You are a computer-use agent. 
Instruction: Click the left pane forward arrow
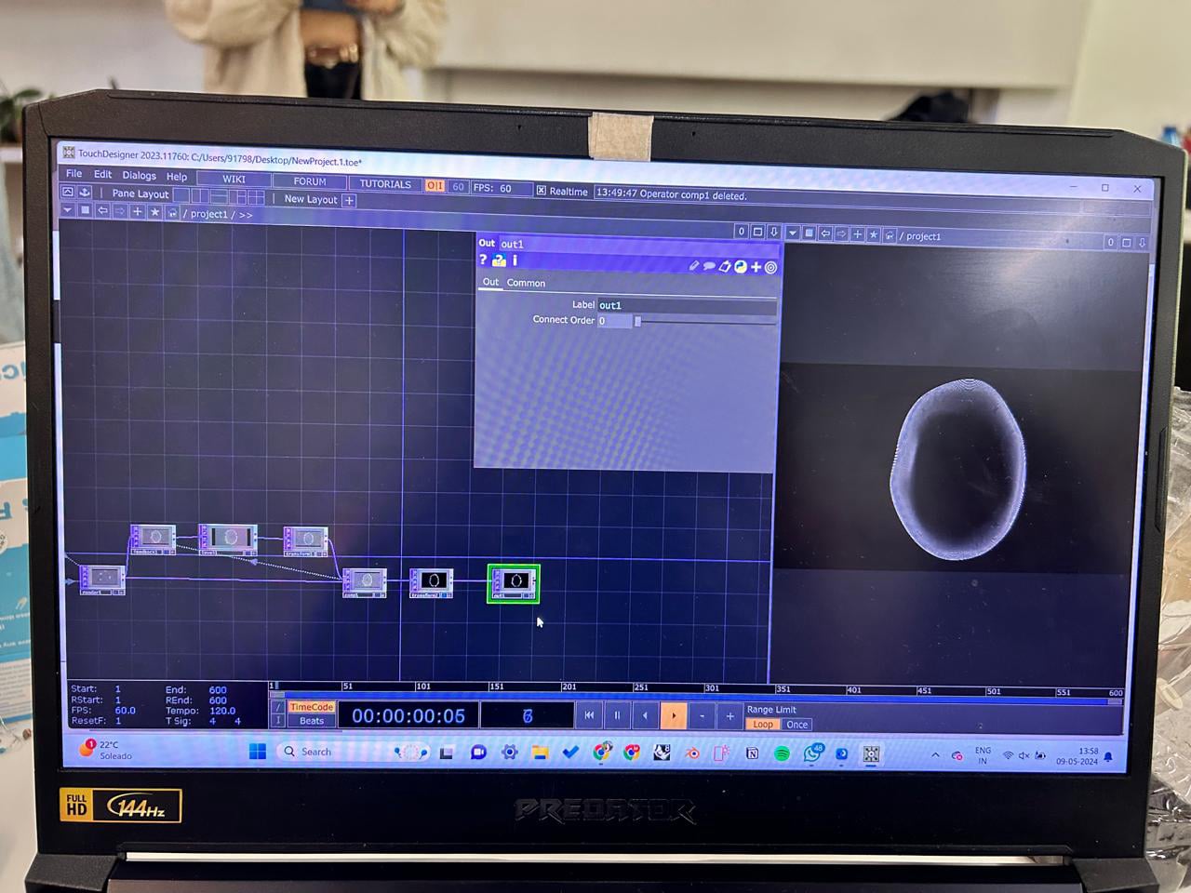point(119,211)
